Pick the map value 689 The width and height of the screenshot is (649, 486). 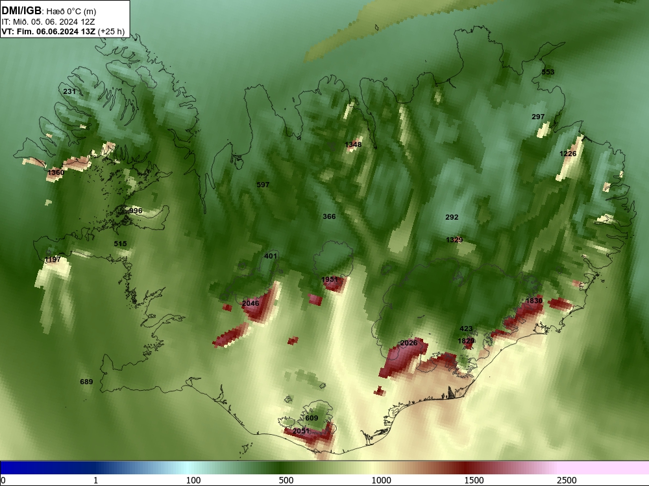pos(86,382)
